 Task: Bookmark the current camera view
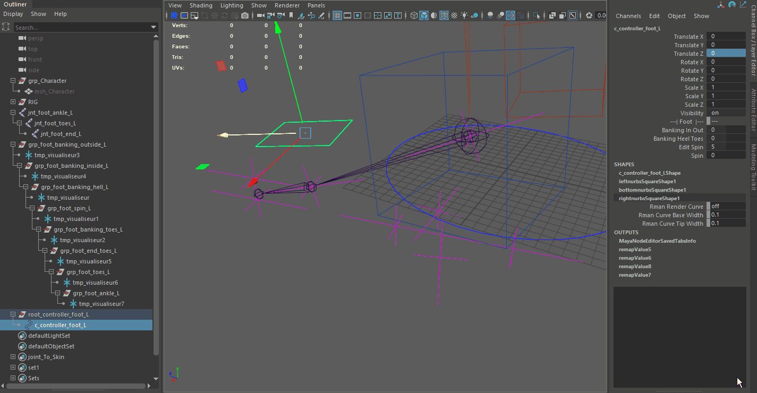(291, 15)
